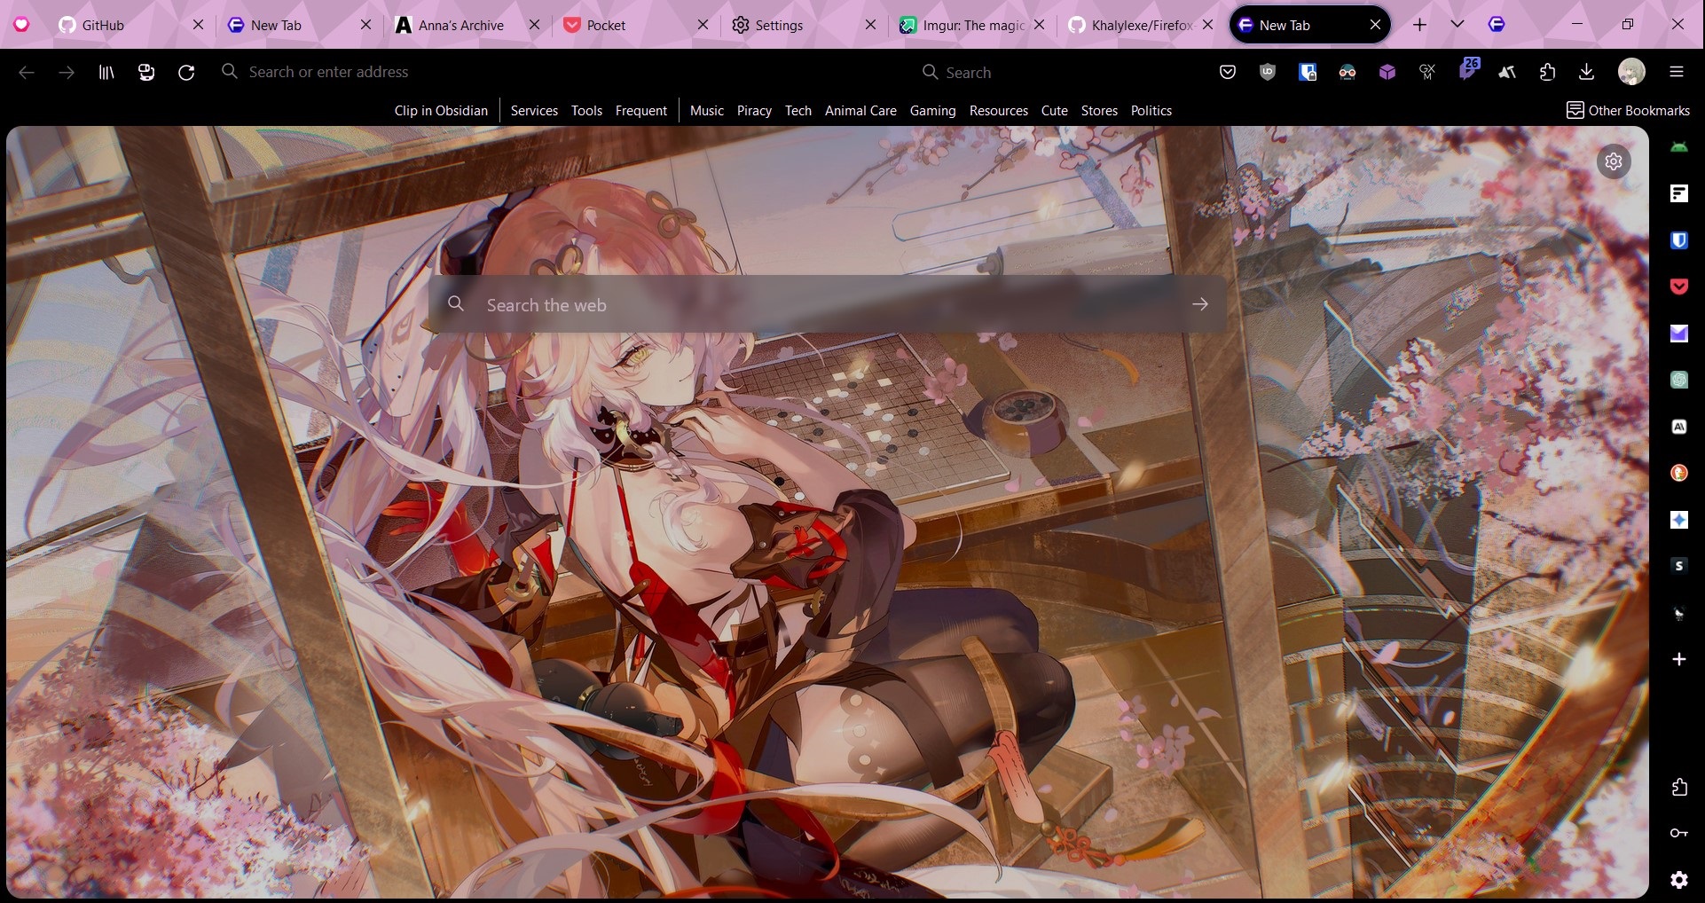Click the Search the web field
The image size is (1705, 903).
827,304
